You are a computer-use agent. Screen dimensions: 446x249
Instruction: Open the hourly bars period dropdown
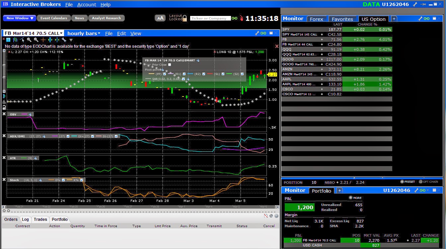coord(84,33)
